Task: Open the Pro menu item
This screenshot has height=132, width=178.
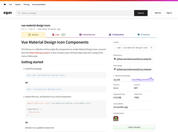Action: pyautogui.click(x=11, y=5)
